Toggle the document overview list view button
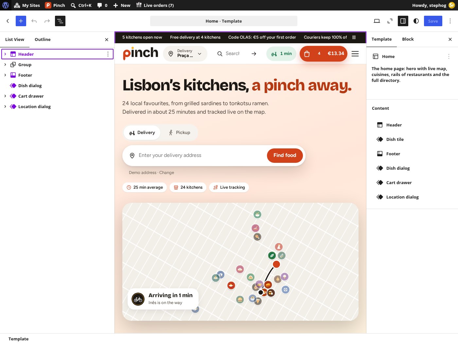The width and height of the screenshot is (458, 344). [x=60, y=21]
